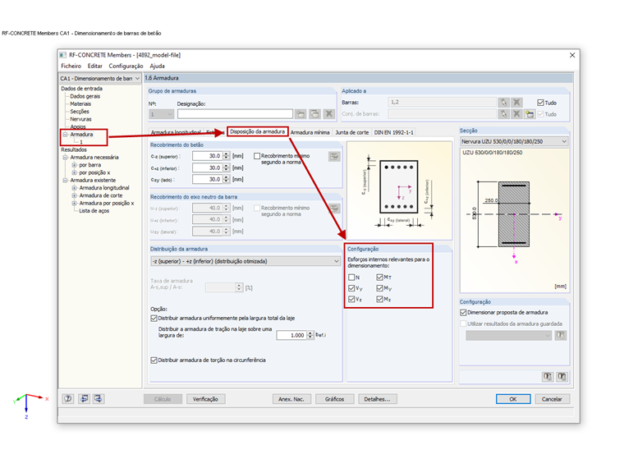
Task: Click the Verificação button
Action: [x=205, y=399]
